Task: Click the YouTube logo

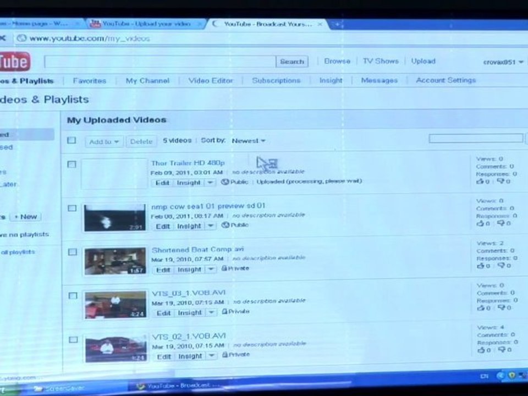Action: click(15, 62)
